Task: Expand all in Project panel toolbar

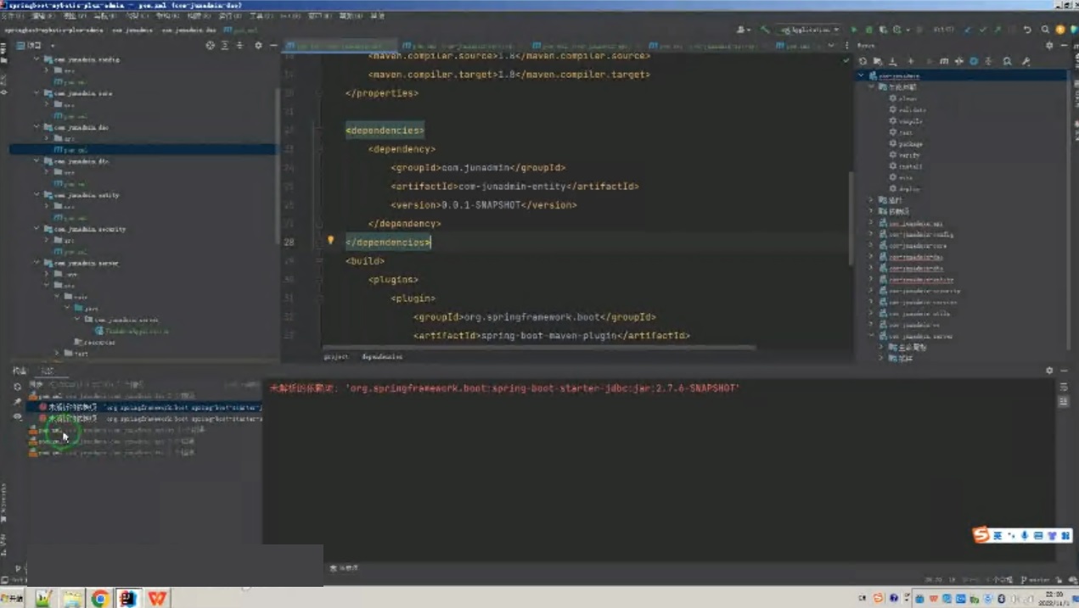Action: tap(225, 45)
